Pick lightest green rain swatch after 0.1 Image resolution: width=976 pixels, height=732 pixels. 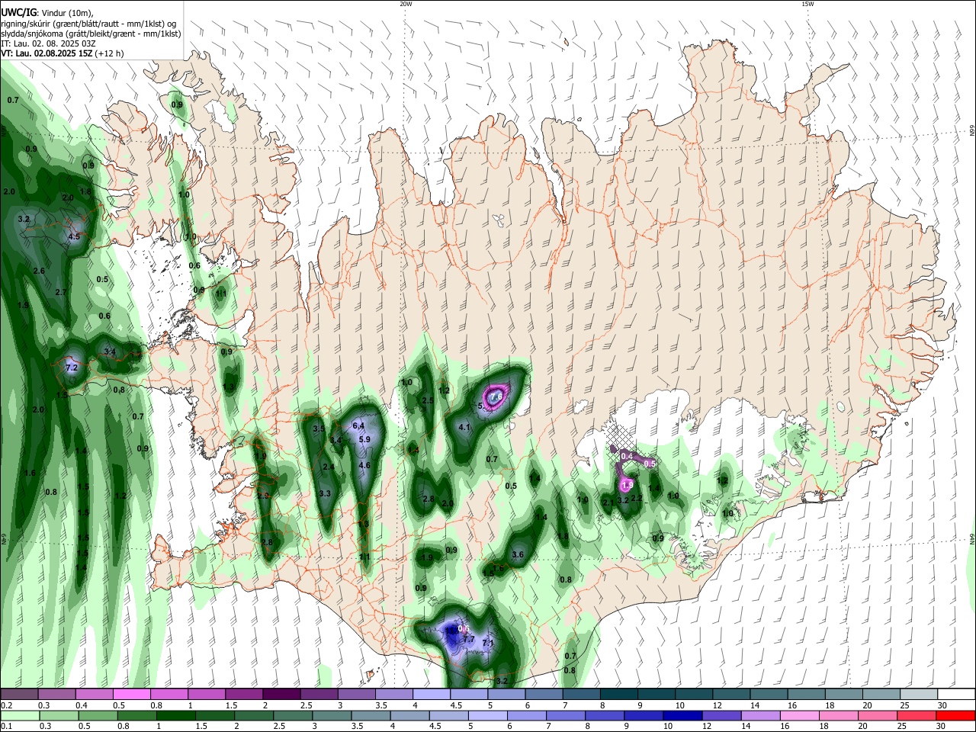click(x=19, y=715)
